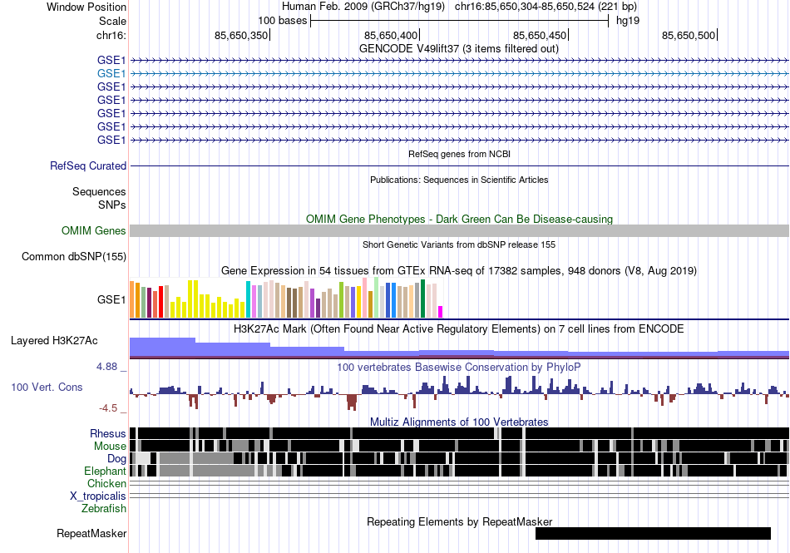Image resolution: width=790 pixels, height=553 pixels.
Task: Open "Multiz Alignments of 100 Vertebrates" title
Action: (459, 422)
